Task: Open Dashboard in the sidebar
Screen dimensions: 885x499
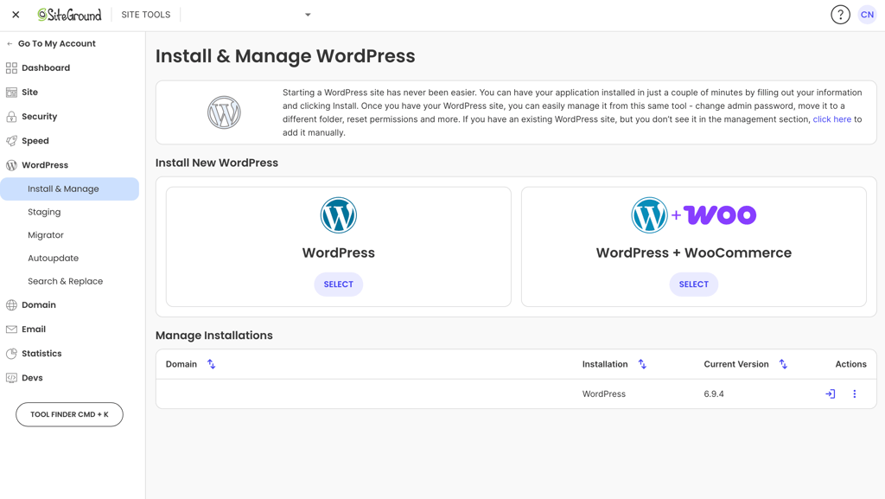Action: [x=46, y=67]
